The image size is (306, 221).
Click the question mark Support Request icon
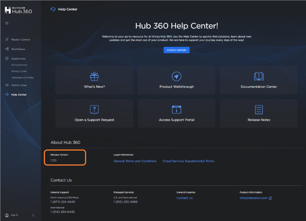(x=94, y=109)
